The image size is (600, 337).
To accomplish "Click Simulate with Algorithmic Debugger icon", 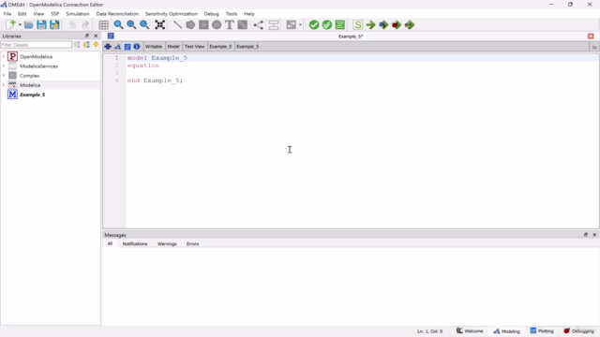I will point(397,25).
